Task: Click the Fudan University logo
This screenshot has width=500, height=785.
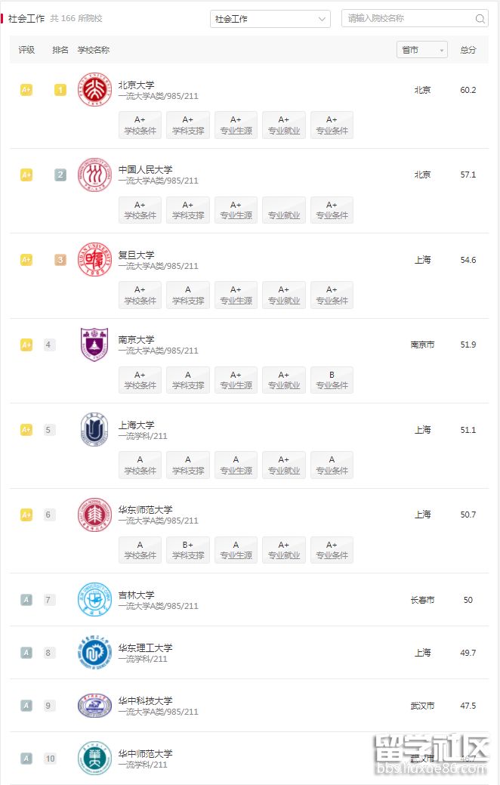Action: coord(94,260)
